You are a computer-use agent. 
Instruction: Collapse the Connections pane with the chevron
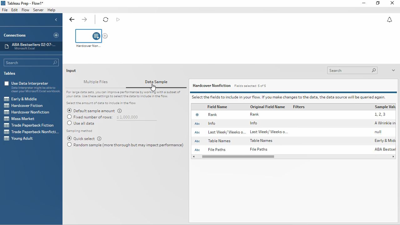tap(56, 20)
